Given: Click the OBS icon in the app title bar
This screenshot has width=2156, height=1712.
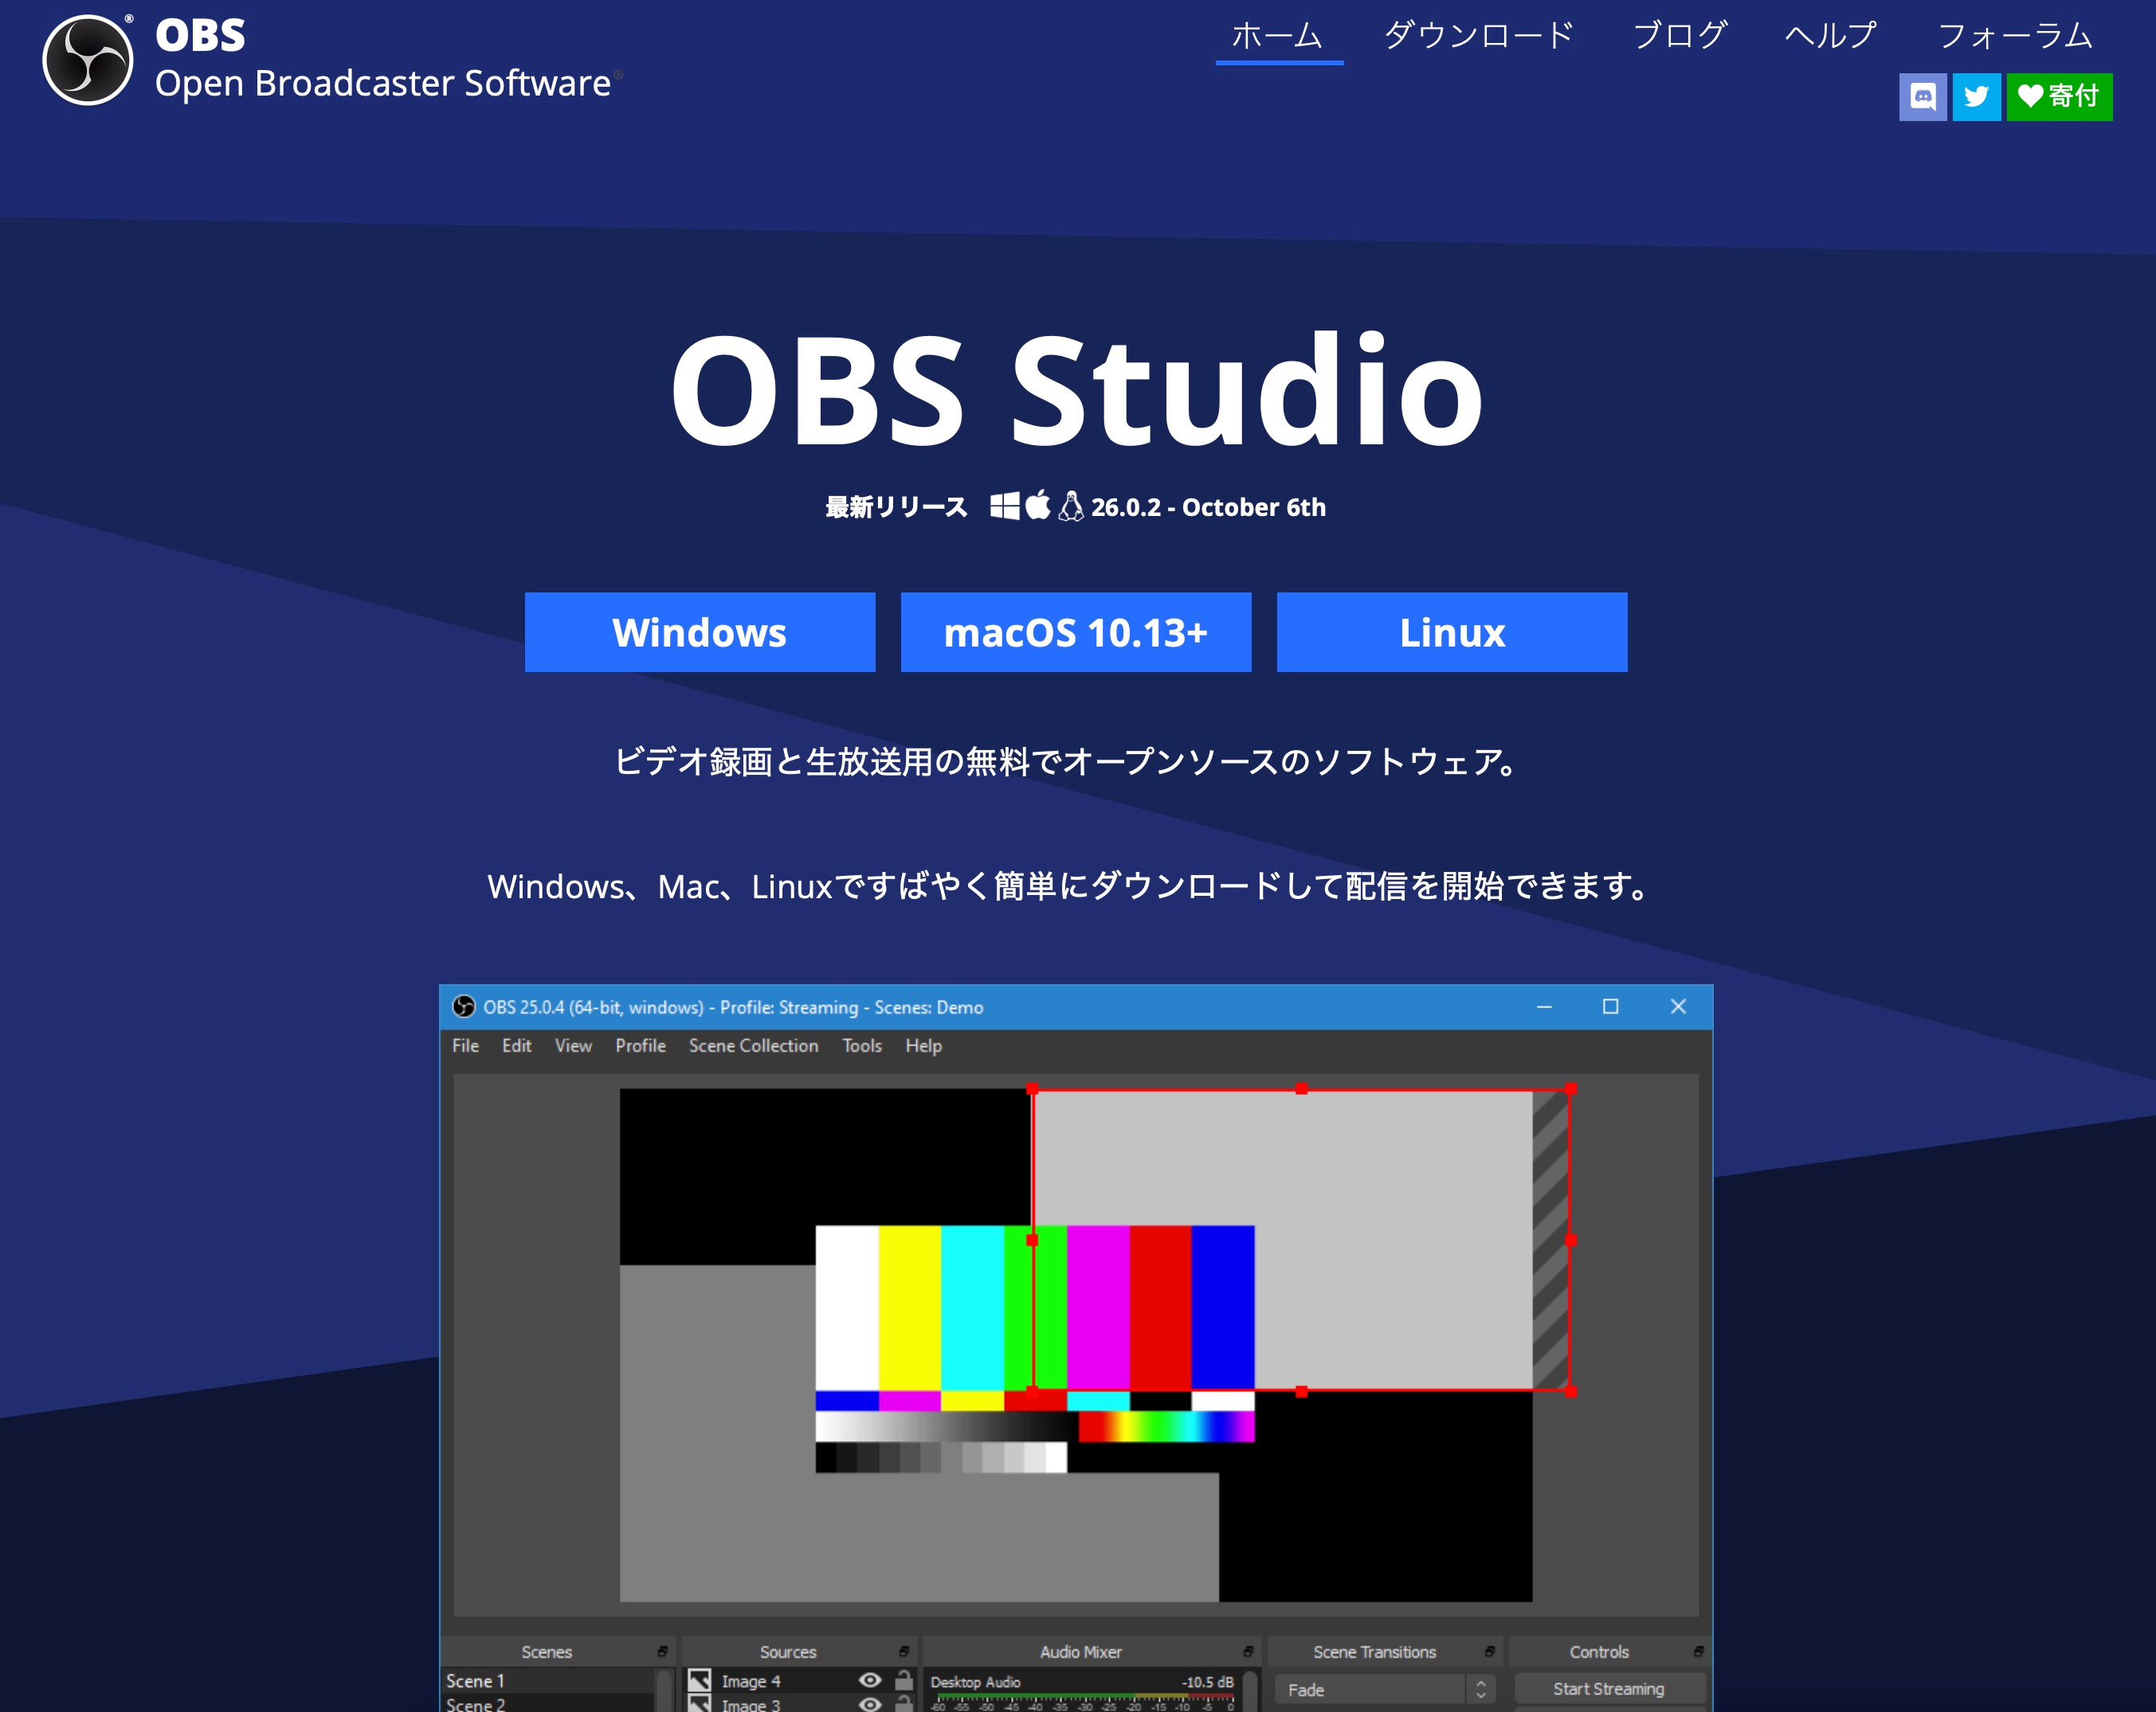Looking at the screenshot, I should tap(464, 1006).
